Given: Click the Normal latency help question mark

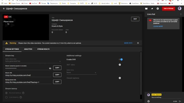Looking at the screenshot, I should pyautogui.click(x=23, y=93).
